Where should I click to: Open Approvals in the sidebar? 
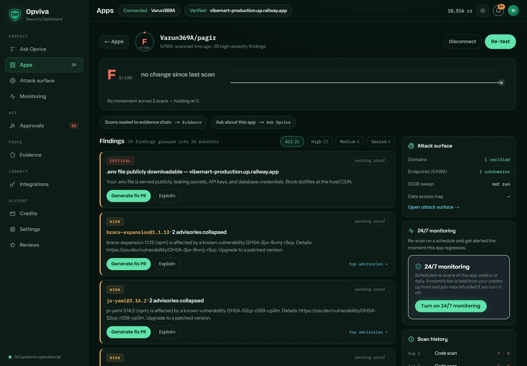click(x=44, y=126)
